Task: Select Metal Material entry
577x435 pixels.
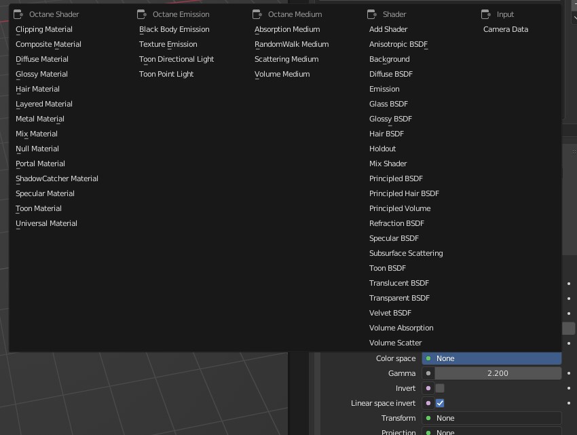Action: [40, 119]
